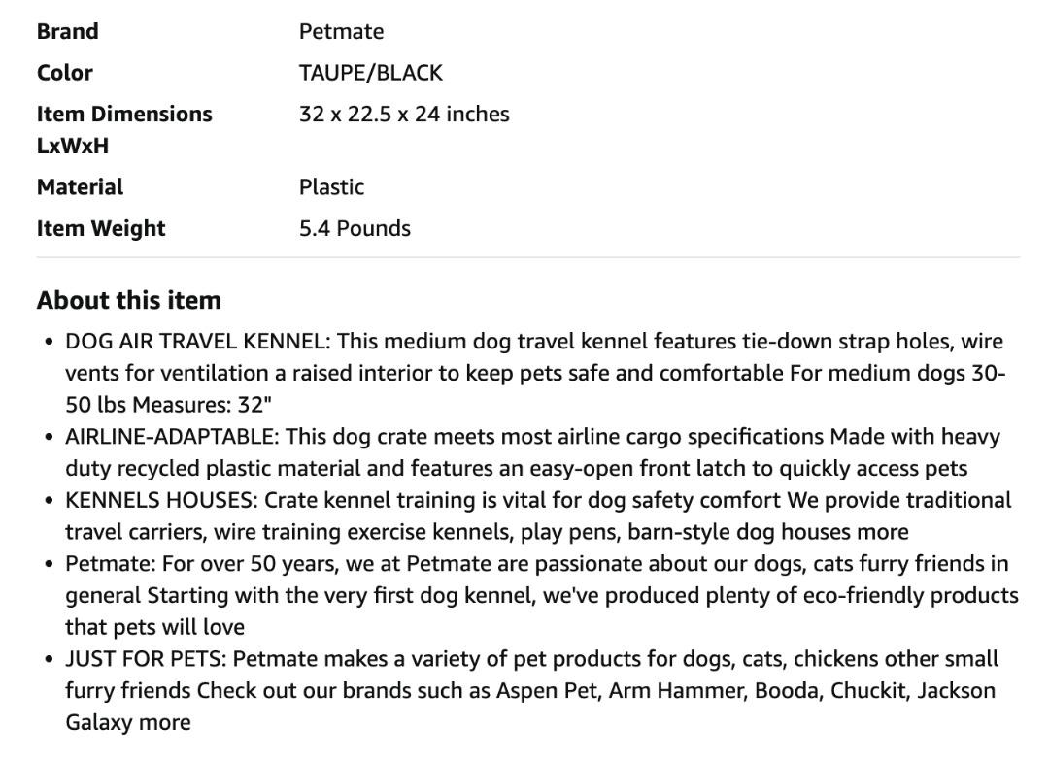This screenshot has width=1049, height=762.
Task: Select the 32 x 22.5 x 24 inches value
Action: 404,114
